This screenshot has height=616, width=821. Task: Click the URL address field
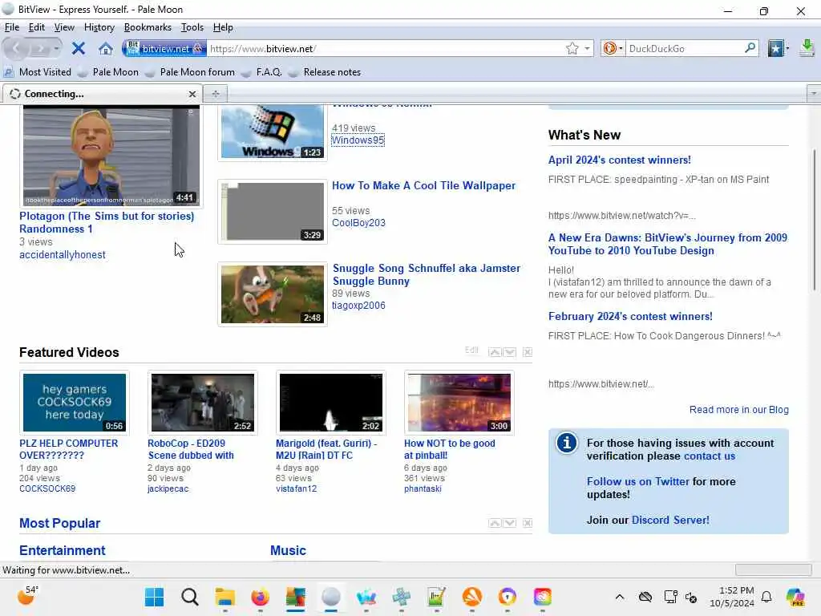(x=385, y=49)
